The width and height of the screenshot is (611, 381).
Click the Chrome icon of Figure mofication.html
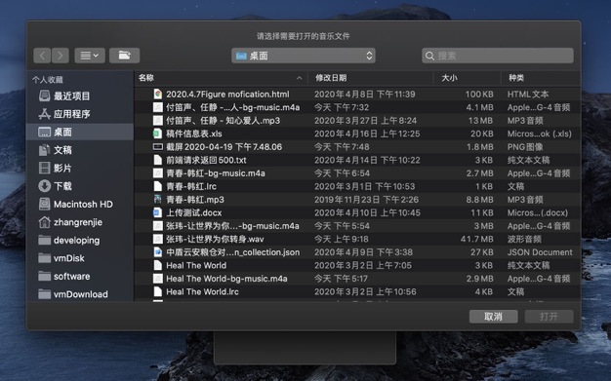(157, 95)
